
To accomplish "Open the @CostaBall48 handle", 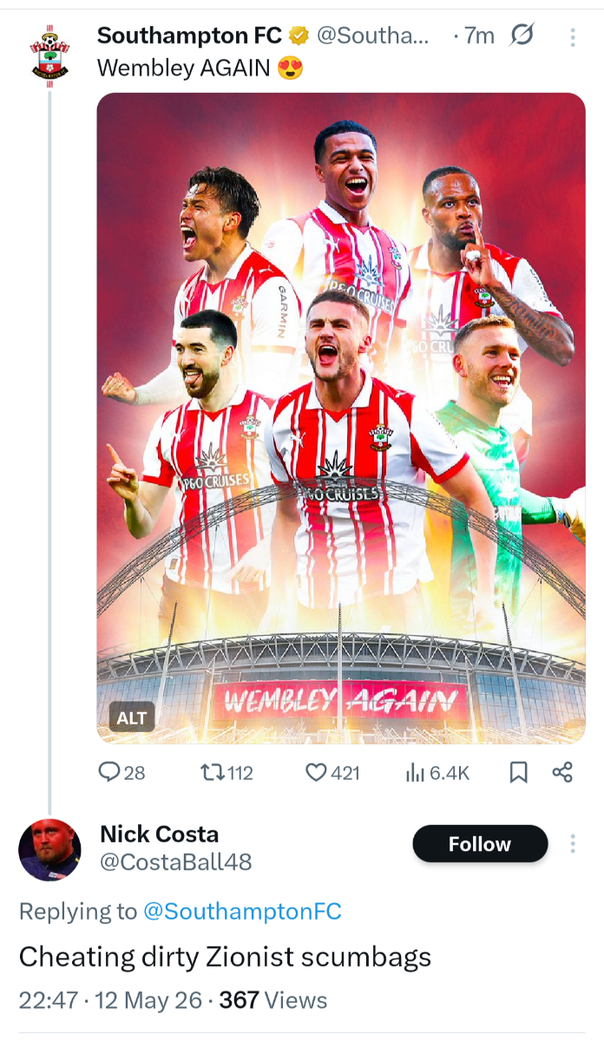I will [176, 862].
